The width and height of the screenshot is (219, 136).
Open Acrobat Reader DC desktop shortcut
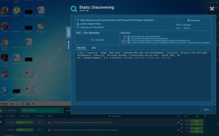coord(4,60)
